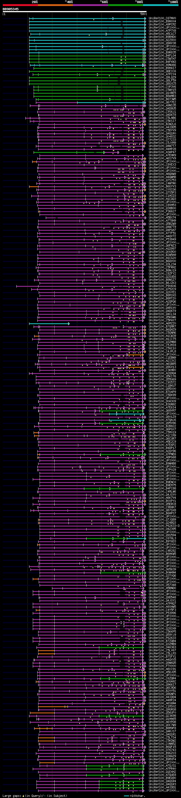This screenshot has width=181, height=798.
Task: Select the UniRef100_P90606 label
Action: click(162, 286)
